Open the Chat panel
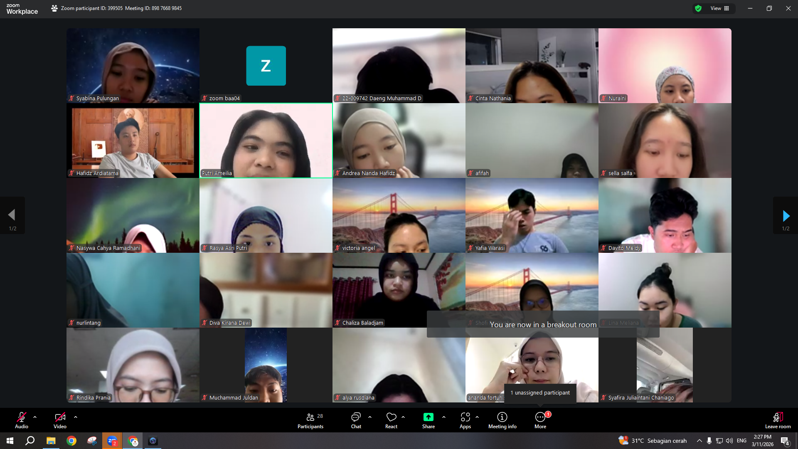Screen dimensions: 798x449 point(356,420)
